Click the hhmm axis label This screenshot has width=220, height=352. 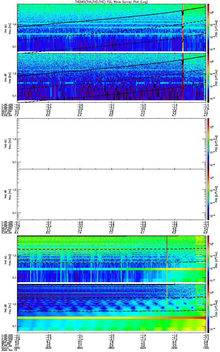4,348
